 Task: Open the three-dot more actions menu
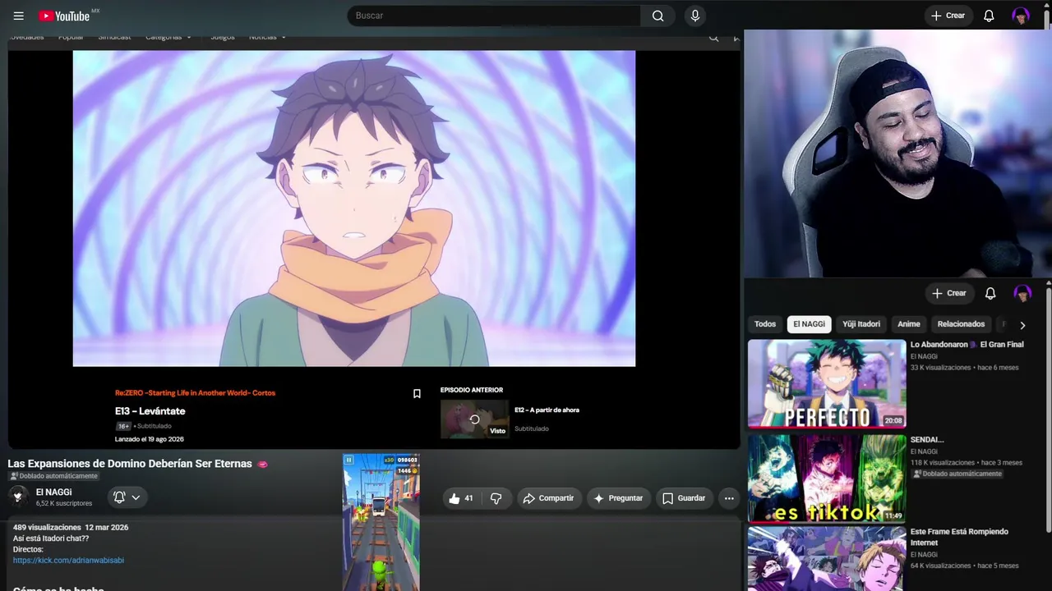[729, 498]
